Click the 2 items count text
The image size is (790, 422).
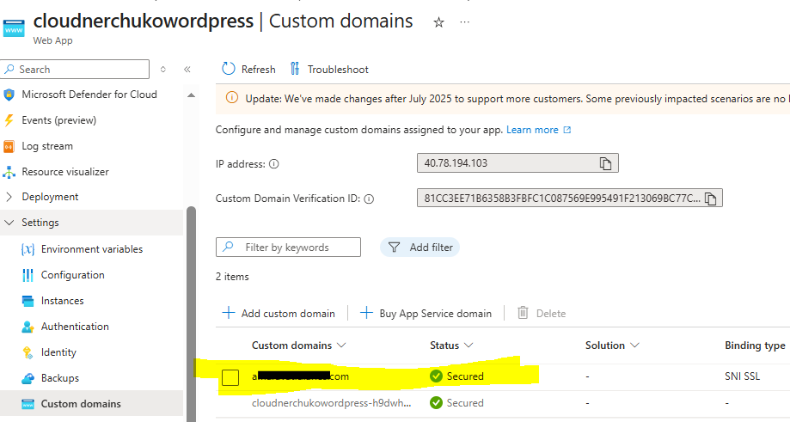[x=232, y=277]
